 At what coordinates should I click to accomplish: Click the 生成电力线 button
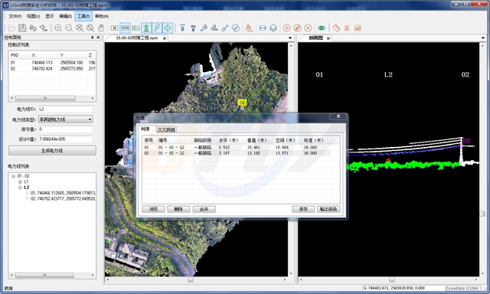click(x=52, y=151)
